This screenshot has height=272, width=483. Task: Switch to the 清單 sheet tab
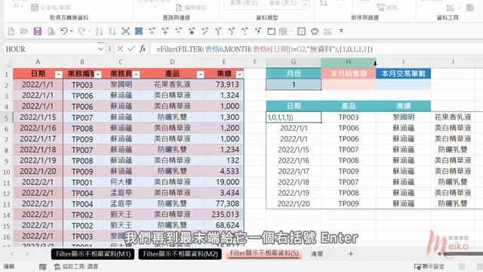(x=317, y=254)
